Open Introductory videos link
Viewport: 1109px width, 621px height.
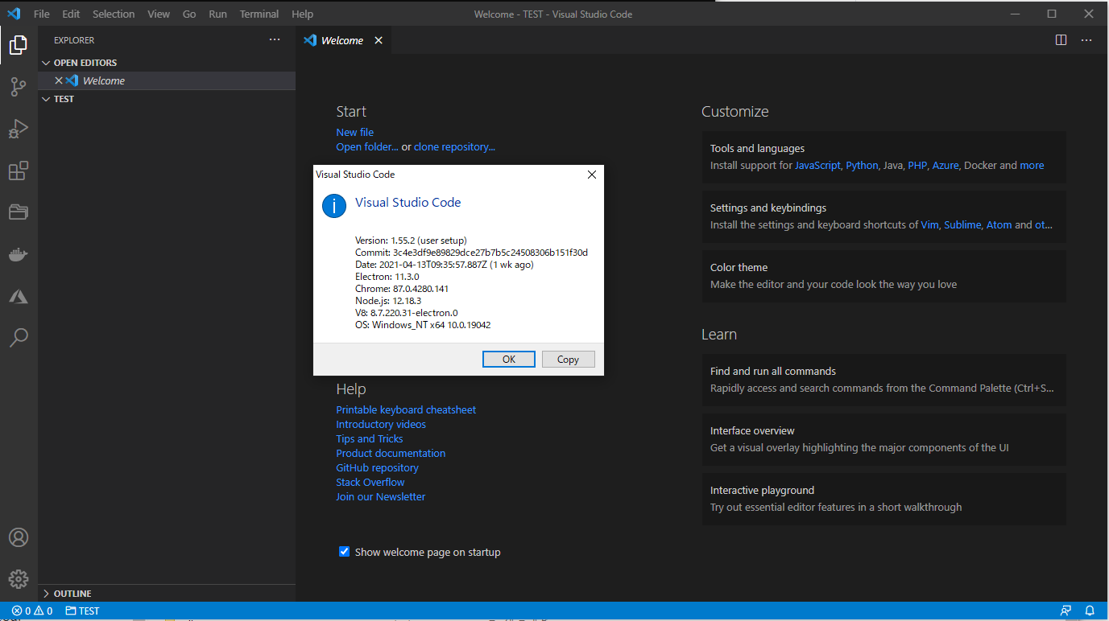pos(381,424)
